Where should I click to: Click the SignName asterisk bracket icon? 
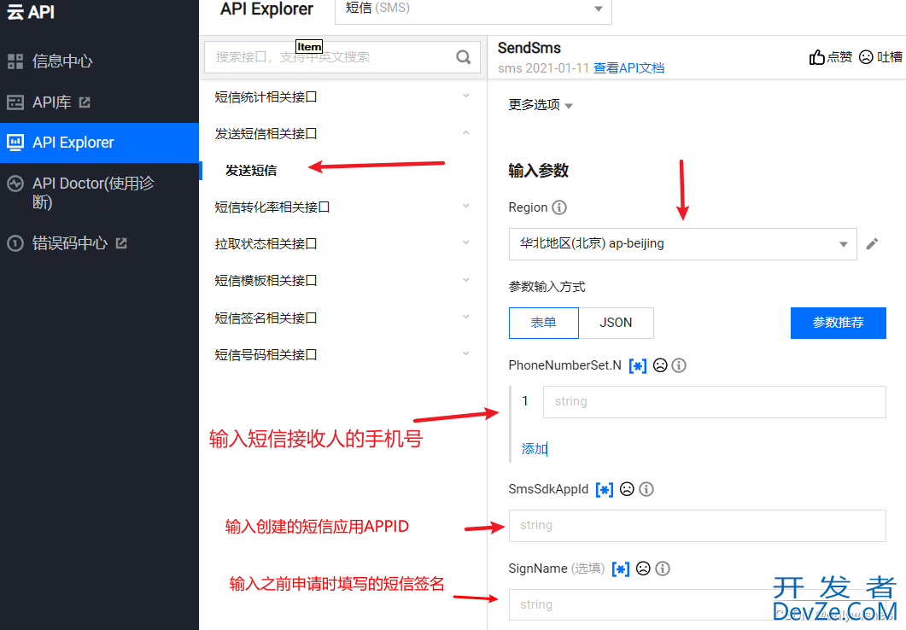(x=621, y=569)
